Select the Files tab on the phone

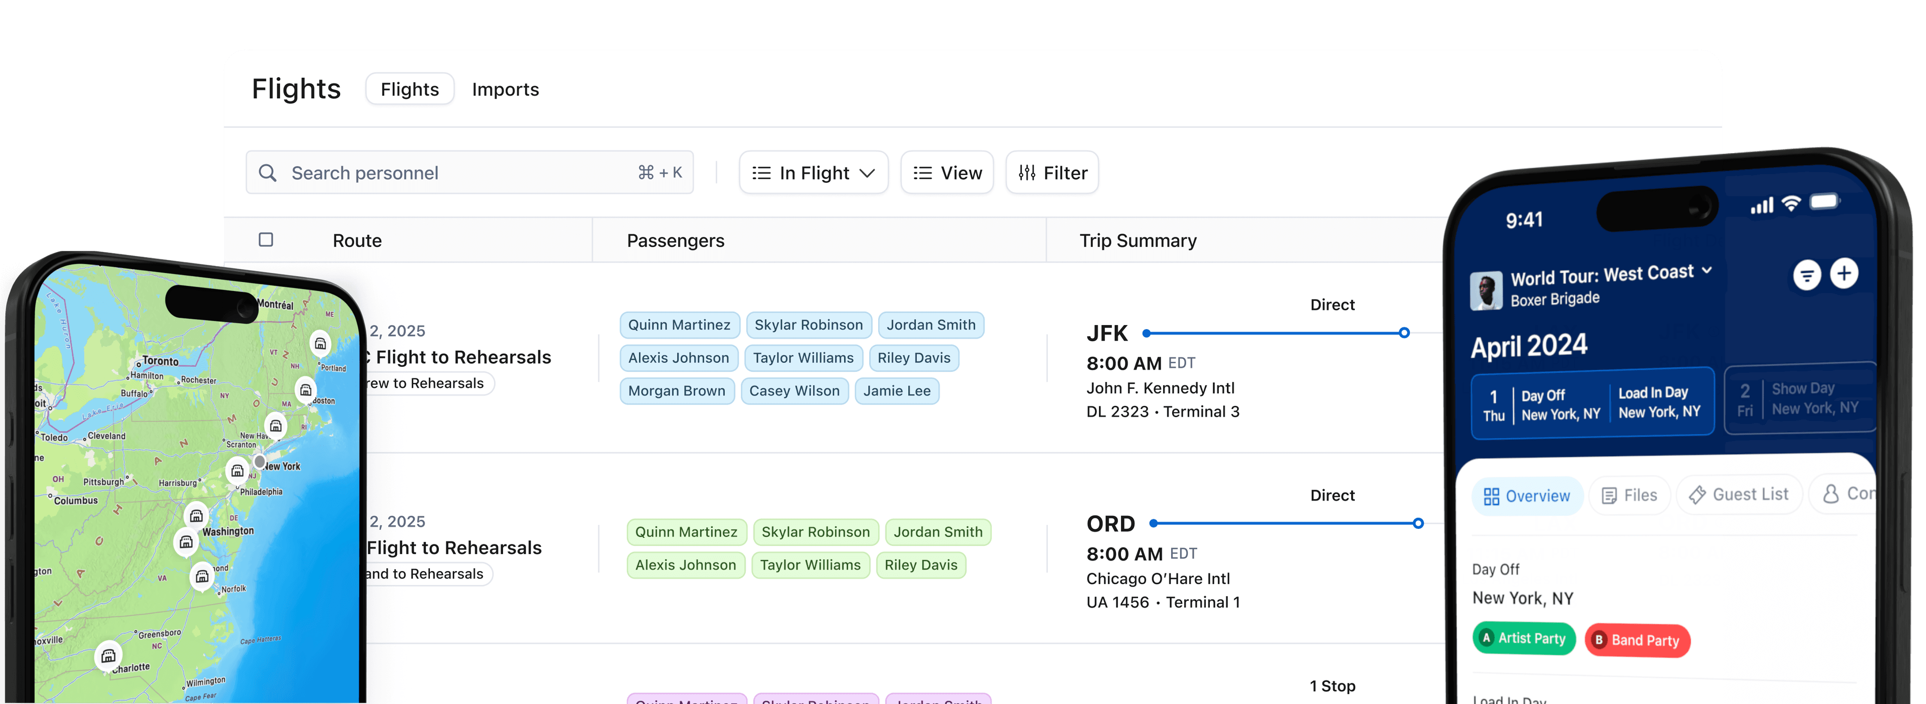[x=1630, y=495]
